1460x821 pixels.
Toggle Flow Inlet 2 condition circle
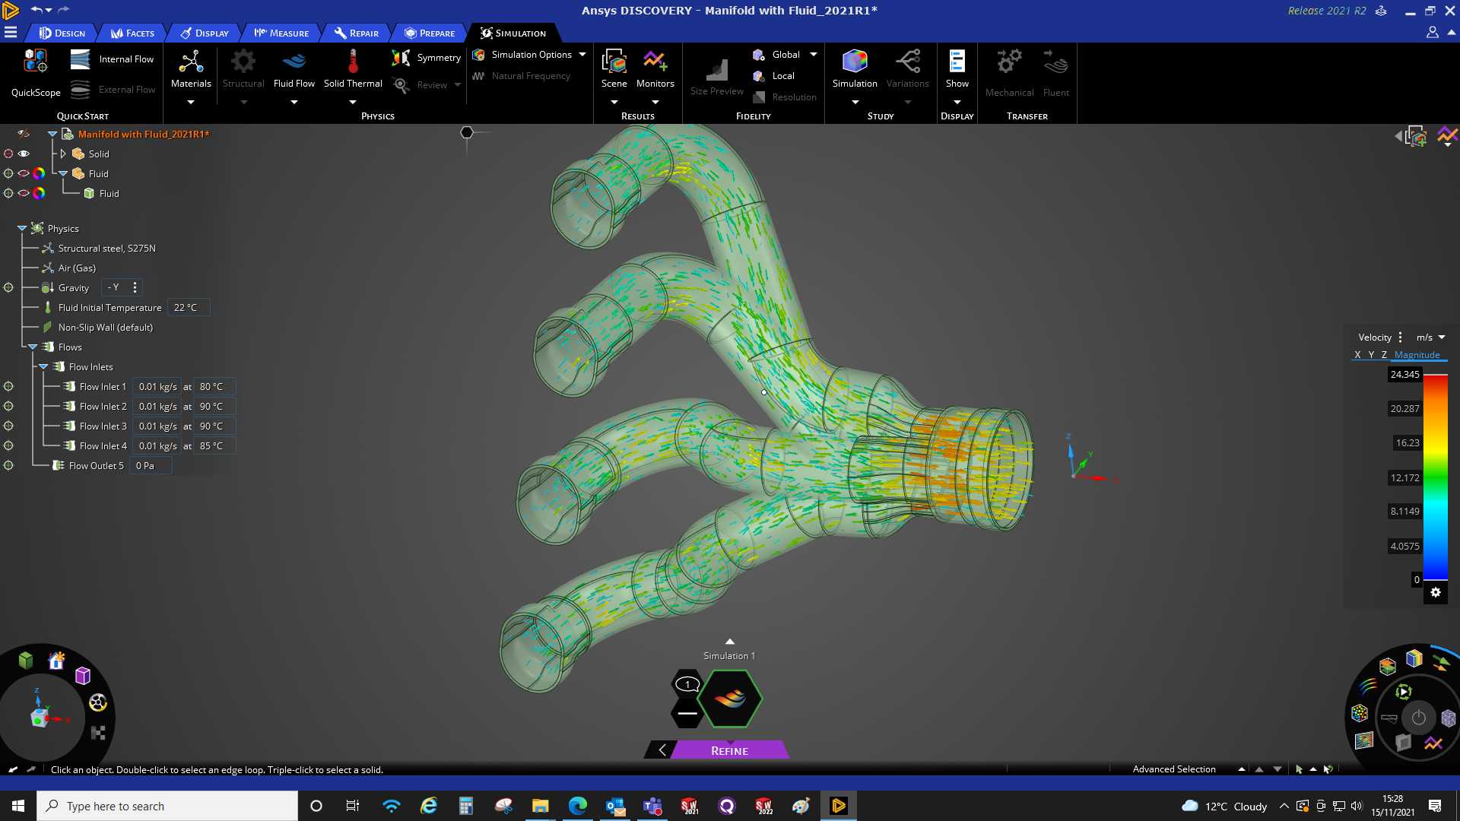8,406
